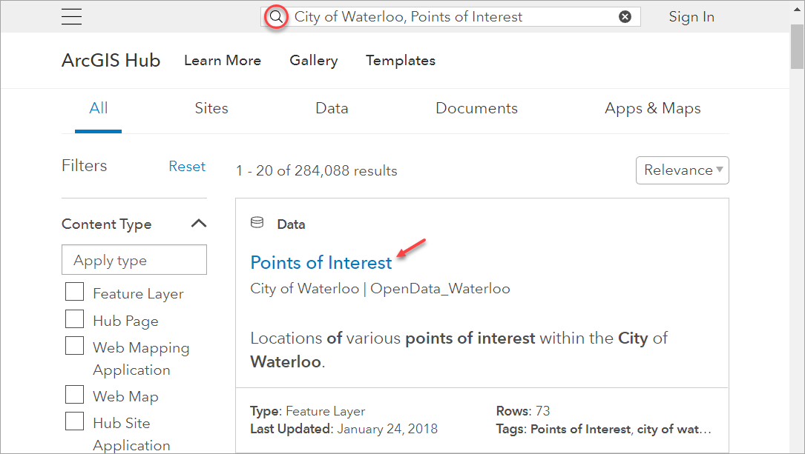Click the 'Type: Feature Layer' text
The height and width of the screenshot is (454, 805).
point(307,411)
